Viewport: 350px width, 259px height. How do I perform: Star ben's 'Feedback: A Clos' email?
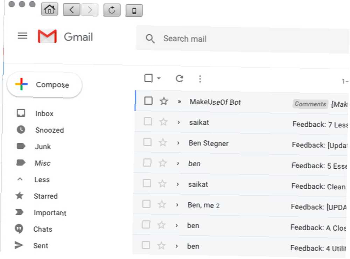click(161, 225)
